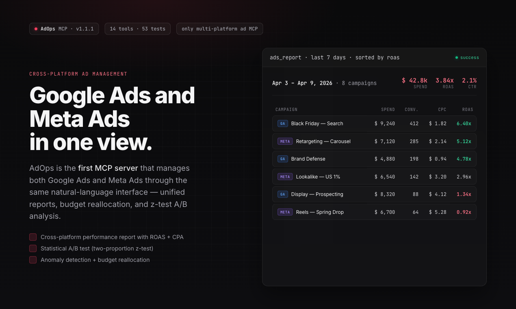Viewport: 516px width, 309px height.
Task: Click the Apr 3 – Apr 9, 2026 date range
Action: (x=302, y=83)
